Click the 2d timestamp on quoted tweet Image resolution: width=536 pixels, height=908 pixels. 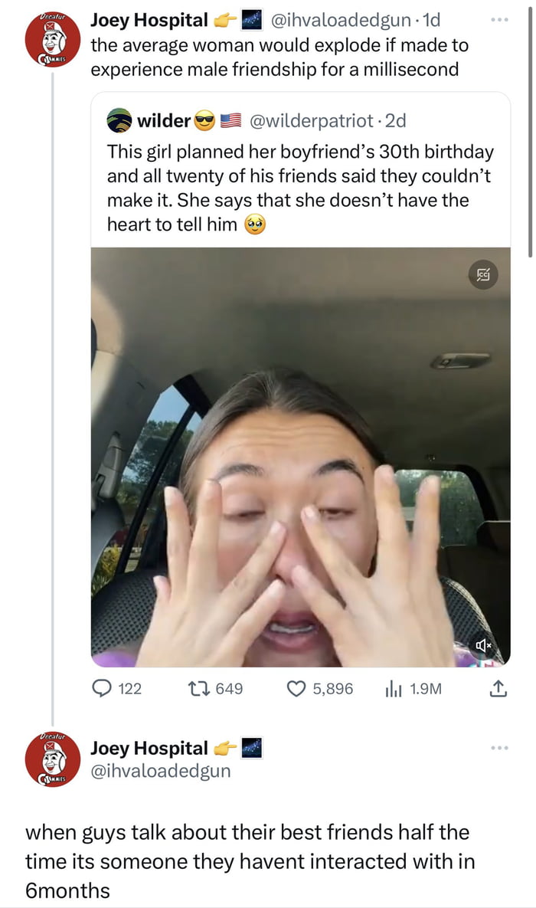pyautogui.click(x=397, y=120)
